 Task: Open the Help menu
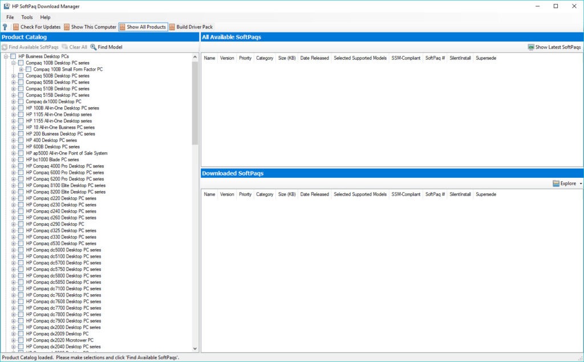[x=45, y=17]
